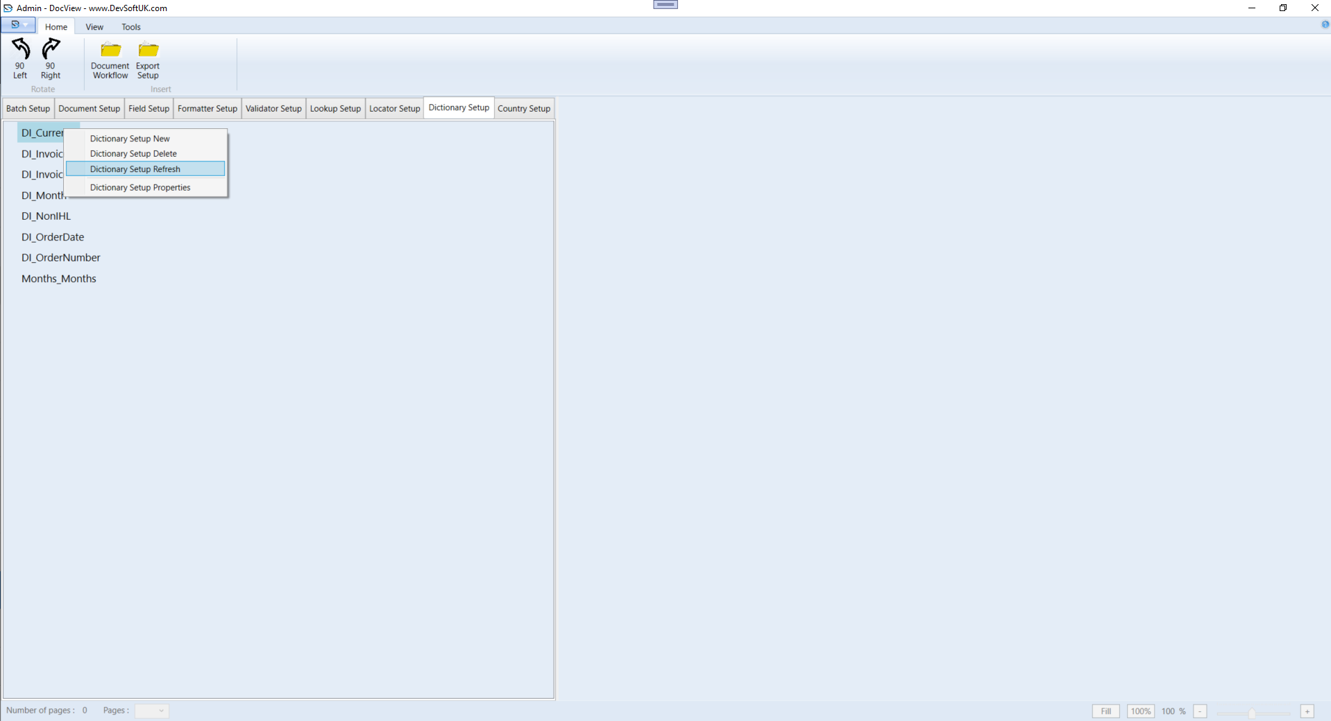Viewport: 1331px width, 721px height.
Task: Click Dictionary Setup Refresh menu entry
Action: (135, 168)
